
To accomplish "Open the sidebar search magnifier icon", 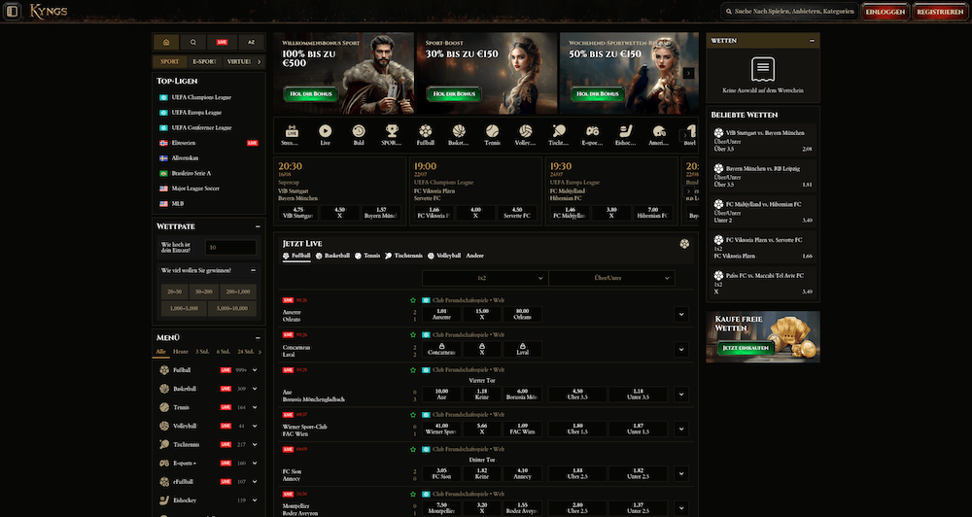I will (194, 43).
